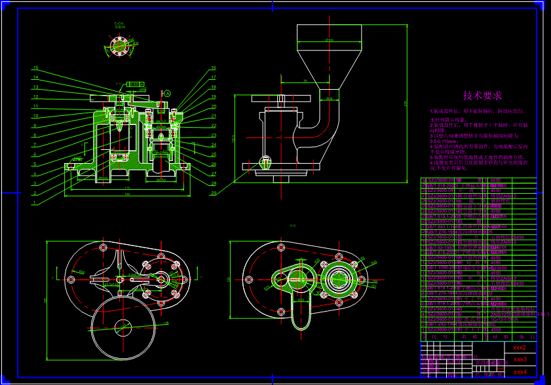Click part callout number 21 right of section view
551x385 pixels.
coord(214,116)
